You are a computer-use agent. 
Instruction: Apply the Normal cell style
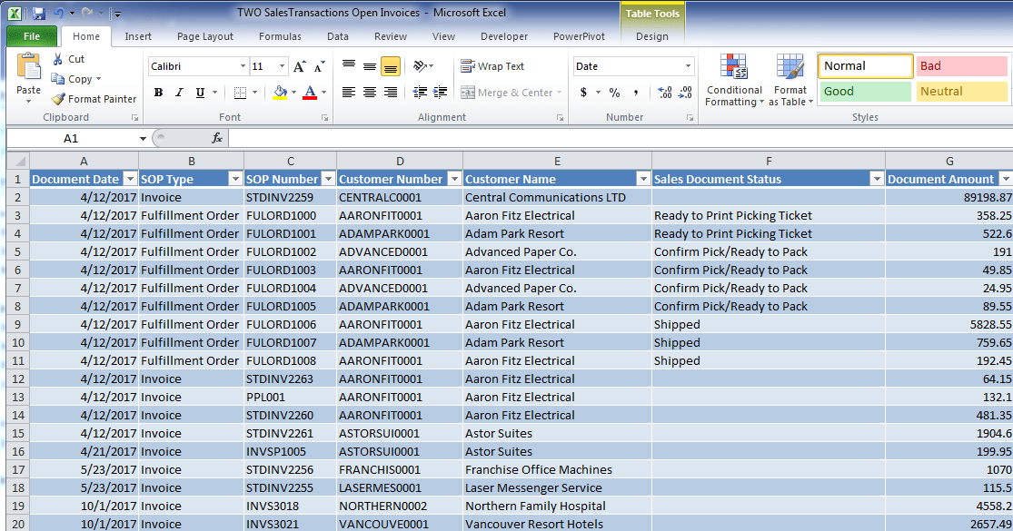point(866,66)
